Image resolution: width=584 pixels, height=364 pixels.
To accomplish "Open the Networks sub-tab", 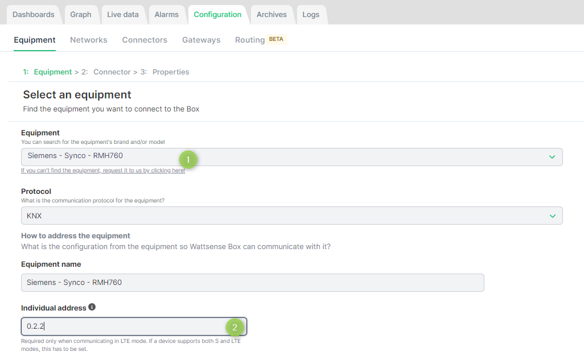I will point(89,40).
